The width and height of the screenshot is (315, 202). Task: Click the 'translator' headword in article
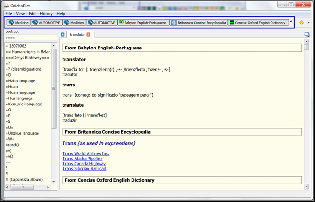tap(74, 60)
